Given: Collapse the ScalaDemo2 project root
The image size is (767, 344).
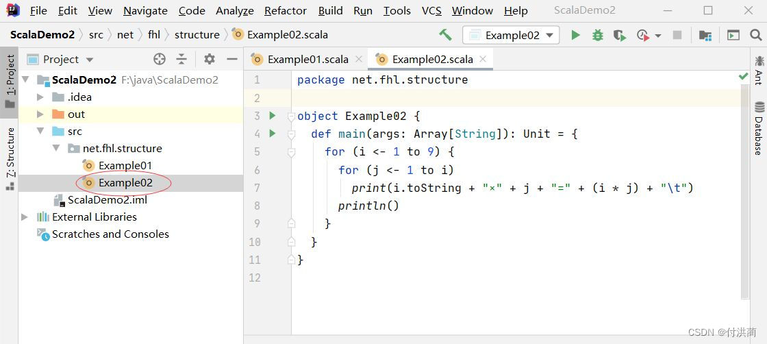Looking at the screenshot, I should click(26, 79).
